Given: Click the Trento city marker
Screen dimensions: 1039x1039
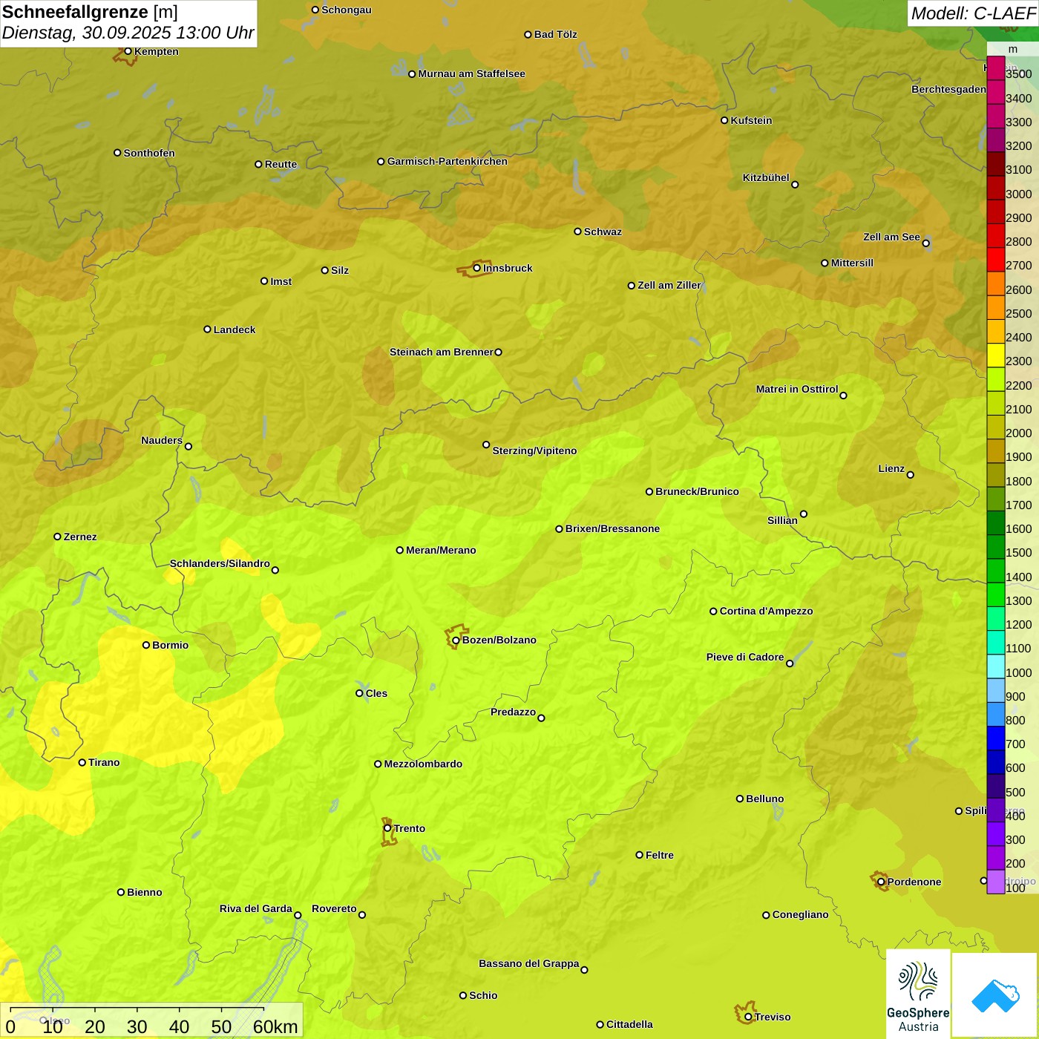Looking at the screenshot, I should point(387,828).
